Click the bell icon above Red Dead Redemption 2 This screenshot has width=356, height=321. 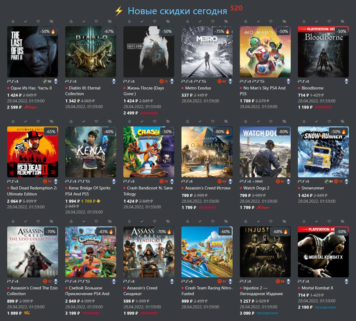(13, 121)
